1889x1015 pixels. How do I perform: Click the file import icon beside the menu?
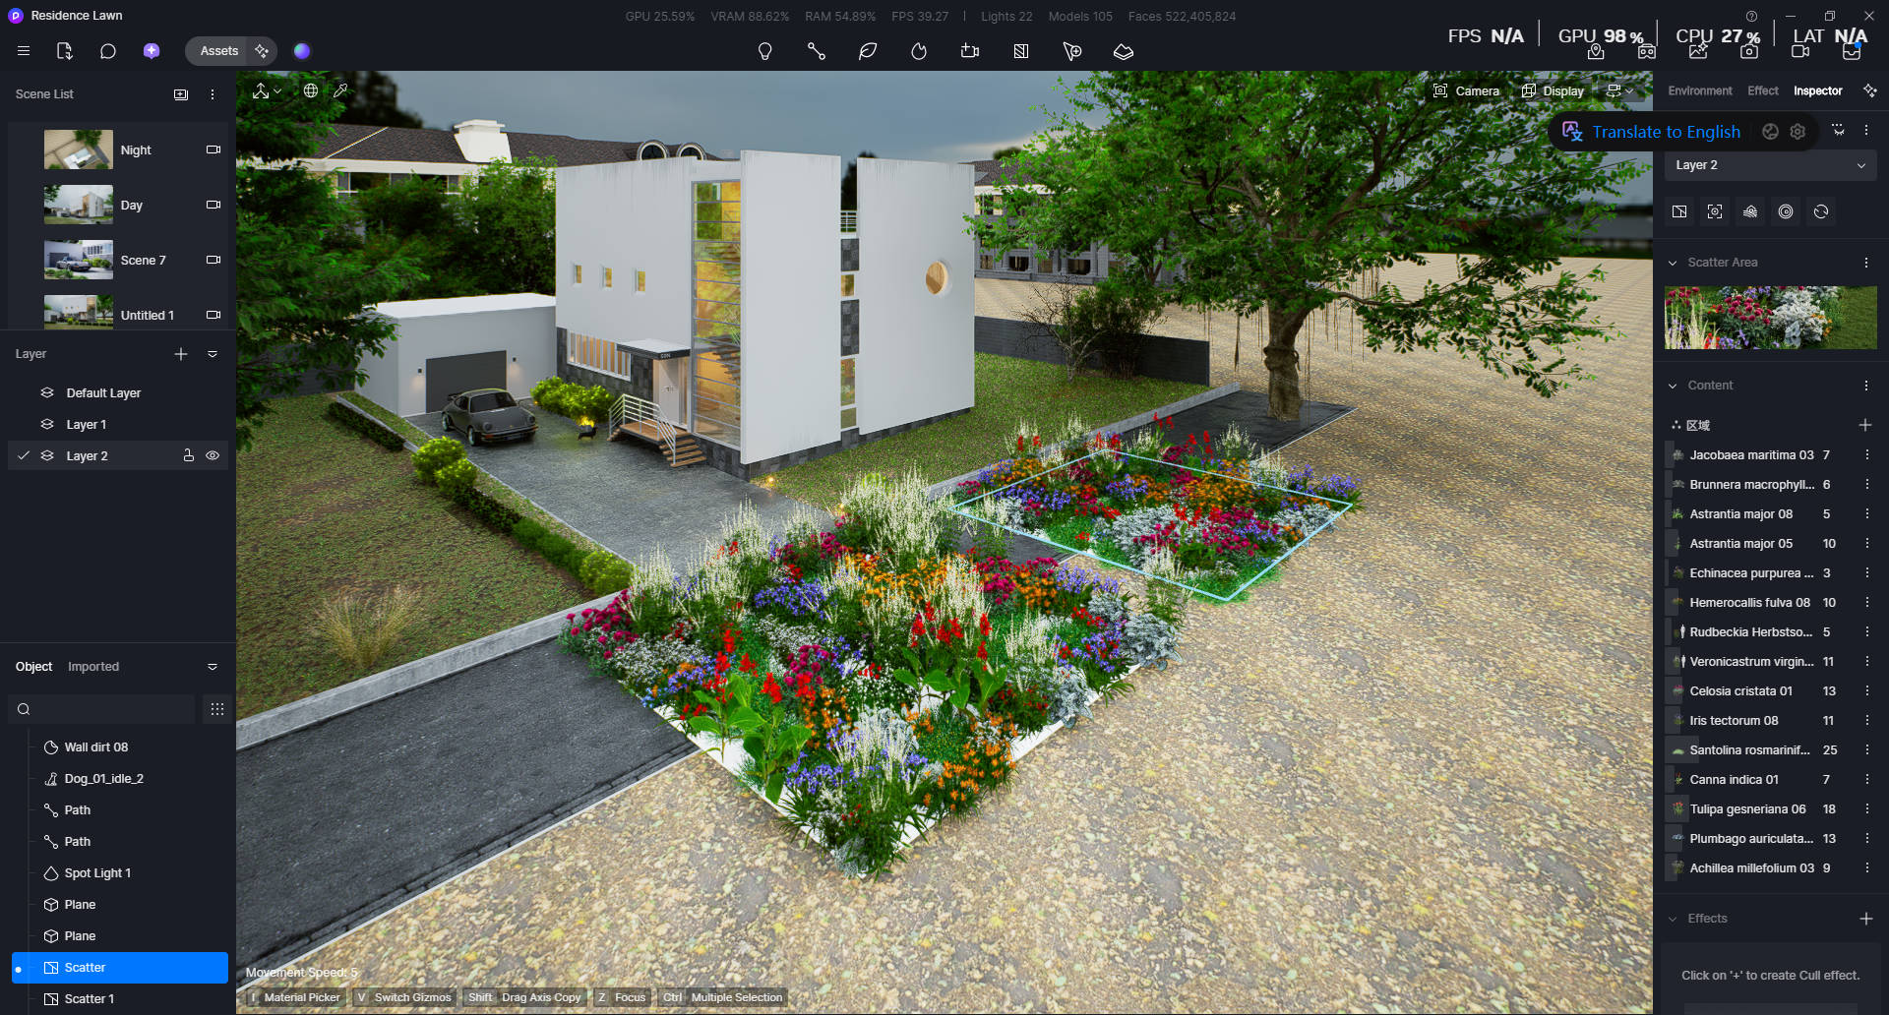(x=65, y=51)
